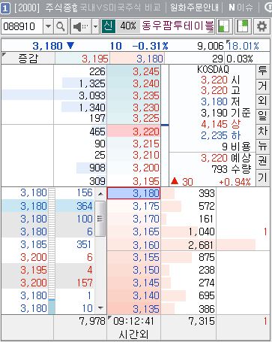Open the N 이슈 link
The height and width of the screenshot is (342, 272).
point(241,8)
